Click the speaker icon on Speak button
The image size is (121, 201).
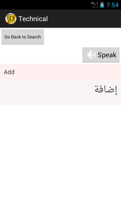[x=92, y=55]
